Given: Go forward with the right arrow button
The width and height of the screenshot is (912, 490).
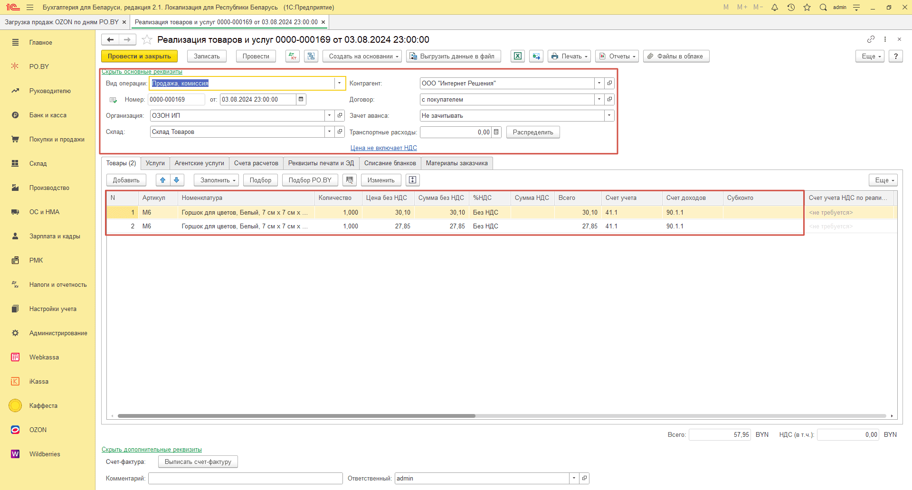Looking at the screenshot, I should tap(127, 39).
